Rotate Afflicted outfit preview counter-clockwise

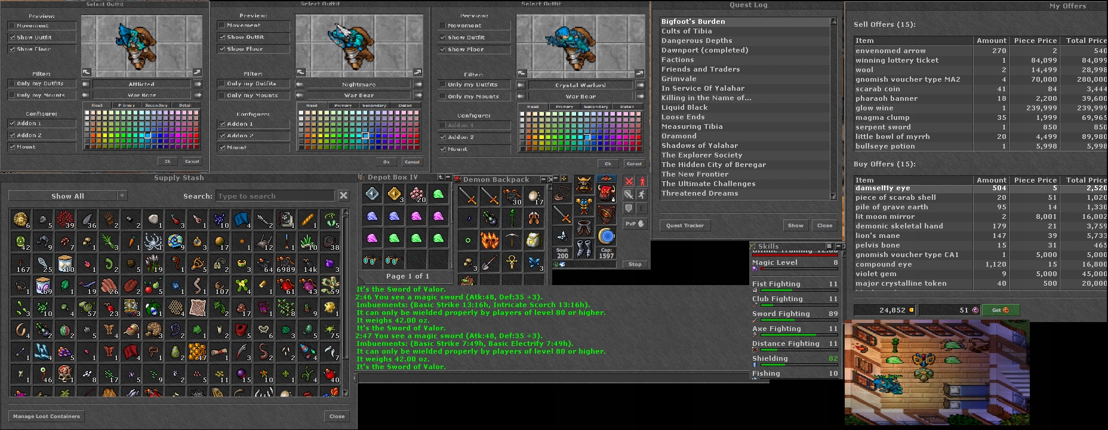click(x=86, y=72)
